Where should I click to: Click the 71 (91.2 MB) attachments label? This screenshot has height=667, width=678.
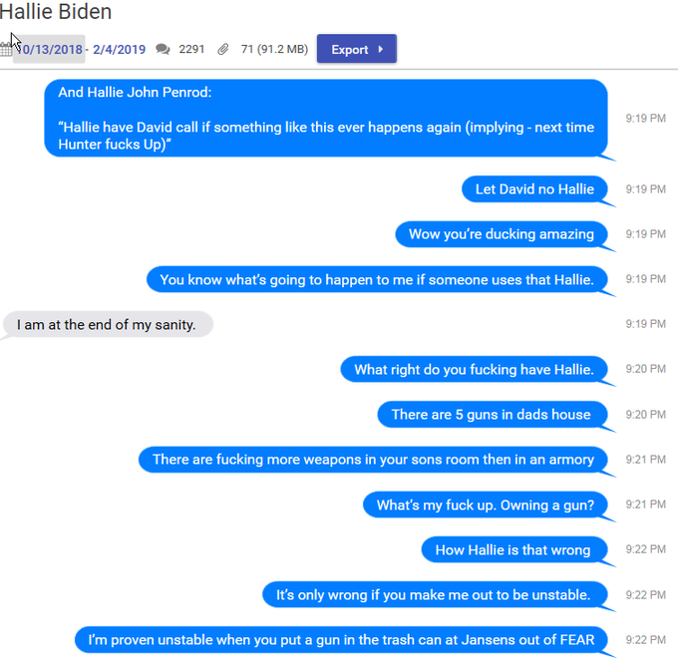point(274,49)
